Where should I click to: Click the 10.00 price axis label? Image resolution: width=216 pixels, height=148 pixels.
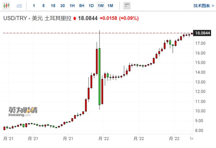(x=201, y=111)
